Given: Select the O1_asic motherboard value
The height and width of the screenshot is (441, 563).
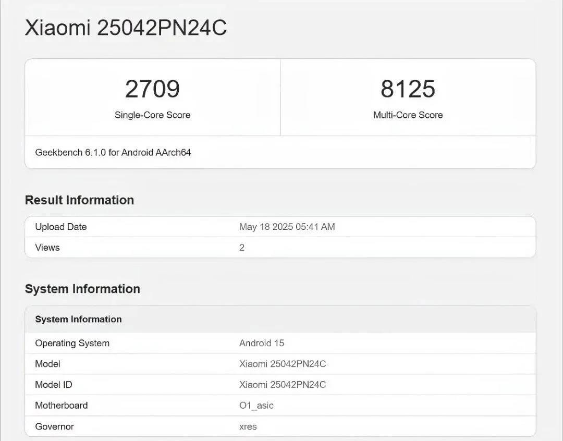Looking at the screenshot, I should click(x=256, y=406).
